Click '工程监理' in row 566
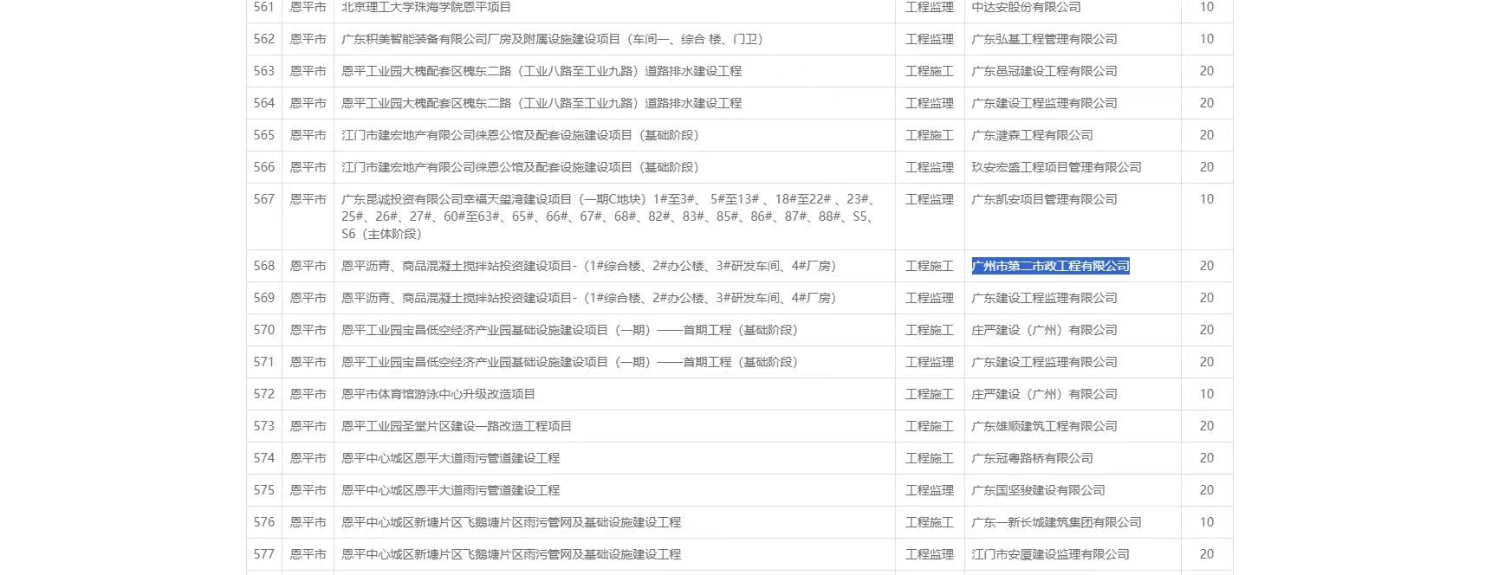The height and width of the screenshot is (575, 1485). click(930, 167)
